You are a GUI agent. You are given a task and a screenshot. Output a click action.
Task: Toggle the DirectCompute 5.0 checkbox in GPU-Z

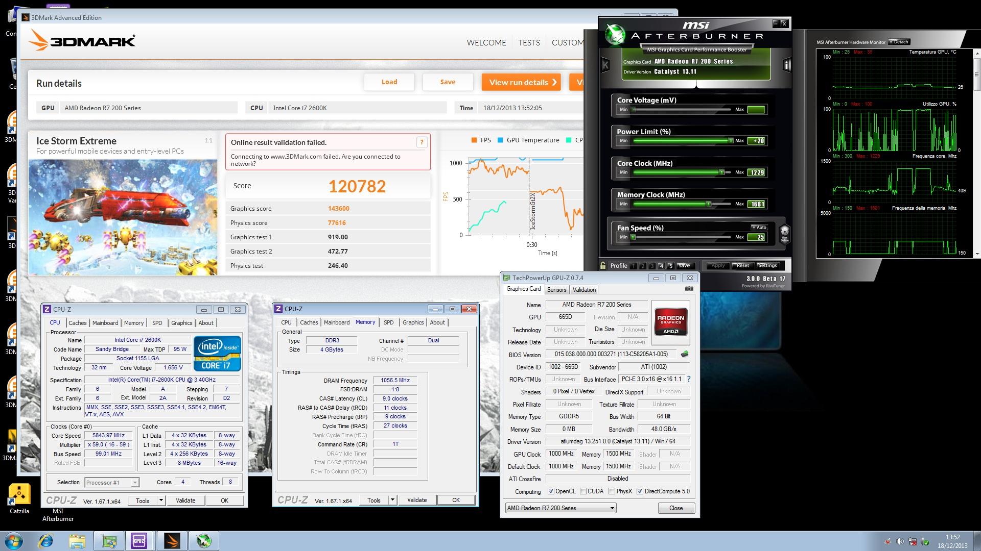640,491
